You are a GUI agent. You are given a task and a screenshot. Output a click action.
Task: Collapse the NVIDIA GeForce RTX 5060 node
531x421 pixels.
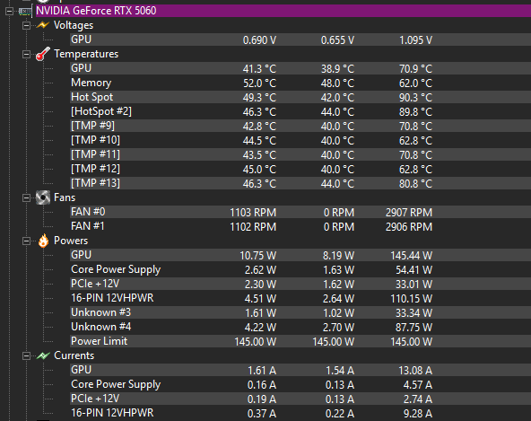[10, 11]
